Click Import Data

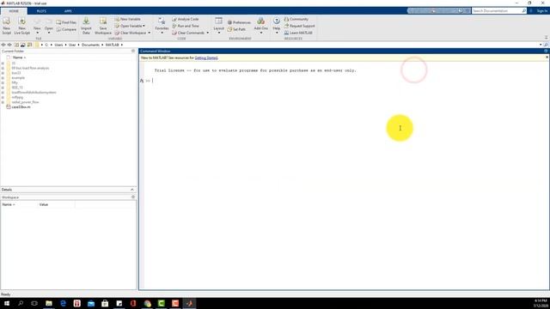pyautogui.click(x=86, y=26)
